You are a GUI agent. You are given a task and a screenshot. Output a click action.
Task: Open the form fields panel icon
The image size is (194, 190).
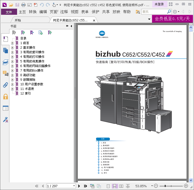[6, 108]
